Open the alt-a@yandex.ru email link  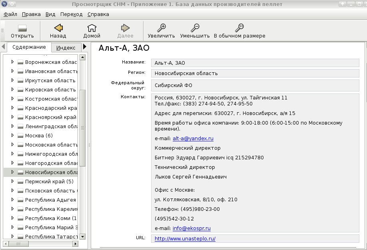click(193, 139)
